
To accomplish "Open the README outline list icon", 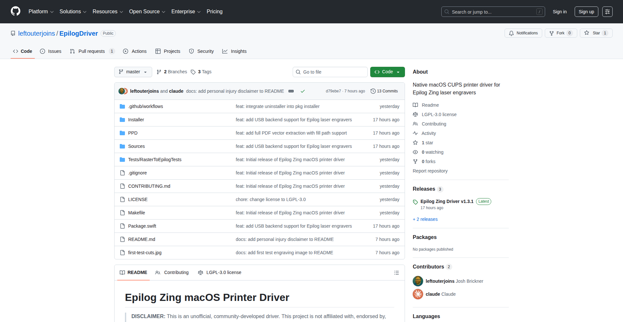I will [396, 273].
